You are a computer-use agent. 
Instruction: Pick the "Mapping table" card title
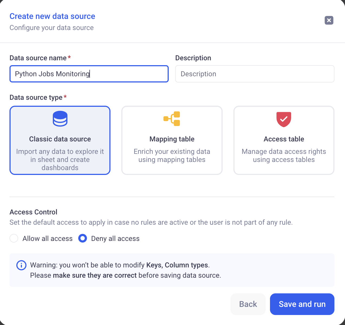tap(172, 139)
